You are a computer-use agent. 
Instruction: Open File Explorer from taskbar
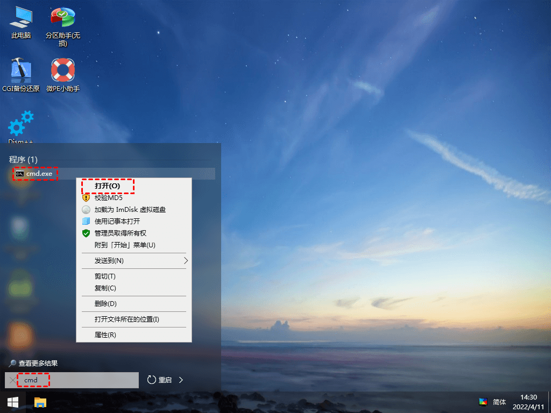click(40, 402)
